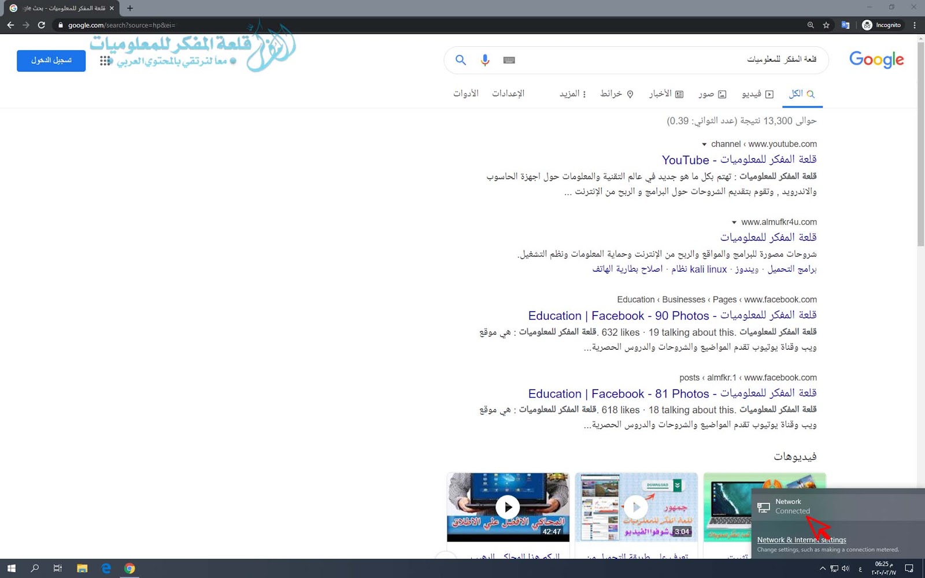Image resolution: width=925 pixels, height=578 pixels.
Task: Open the اصلاح بطارية الهاتف sitelink
Action: [x=627, y=269]
